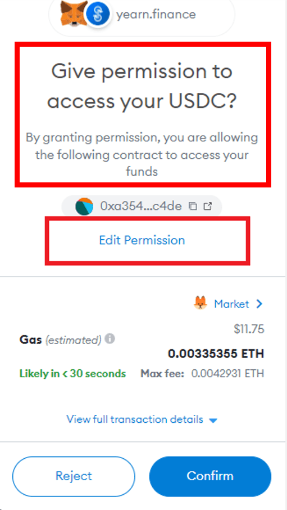
Task: Click the MetaMask fox logo at top
Action: (74, 14)
